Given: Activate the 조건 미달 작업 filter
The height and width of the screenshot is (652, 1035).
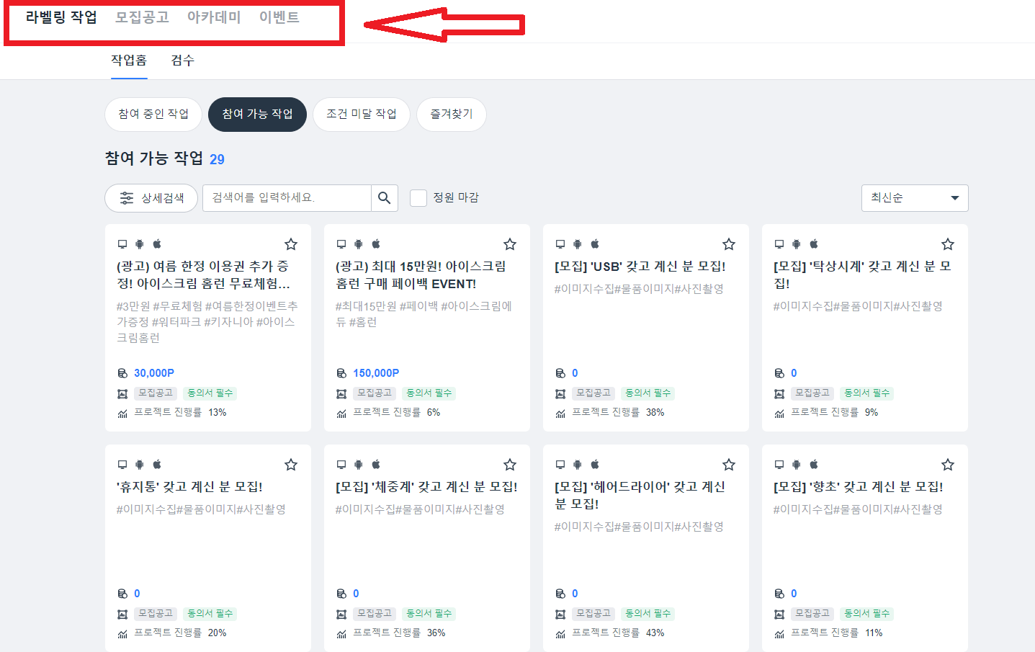Looking at the screenshot, I should (x=362, y=114).
